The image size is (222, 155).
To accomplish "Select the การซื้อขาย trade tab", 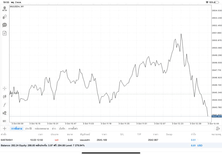I will [x=16, y=129].
